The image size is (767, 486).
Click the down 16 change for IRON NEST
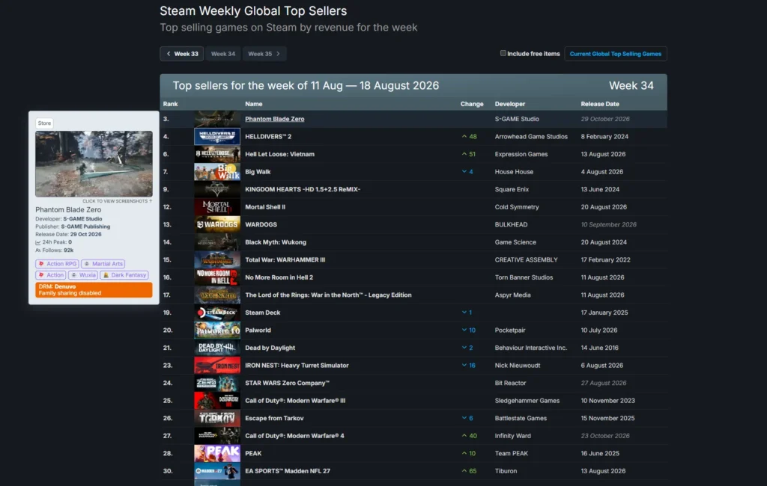(469, 365)
